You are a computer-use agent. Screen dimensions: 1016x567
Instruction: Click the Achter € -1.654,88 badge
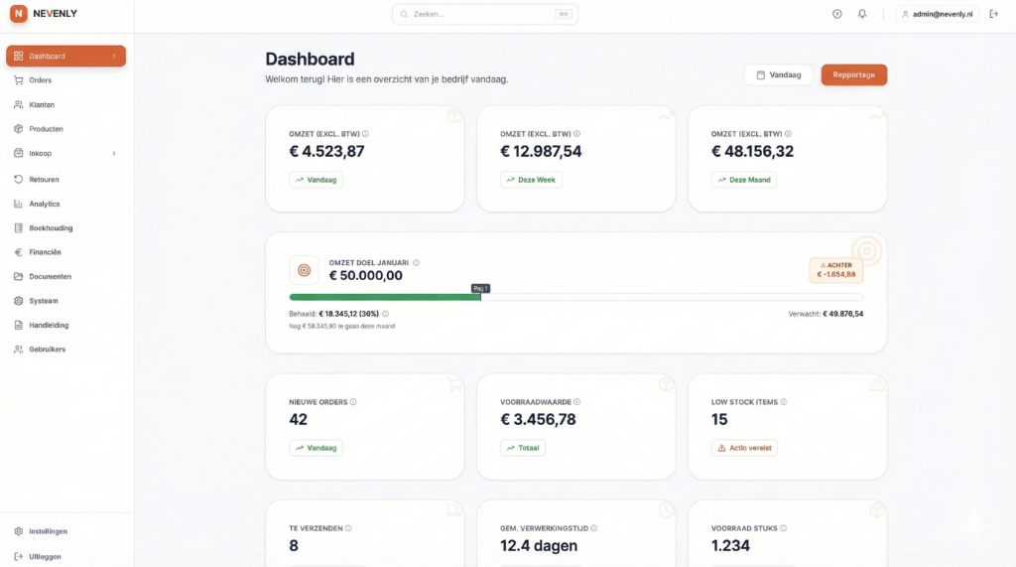[835, 270]
